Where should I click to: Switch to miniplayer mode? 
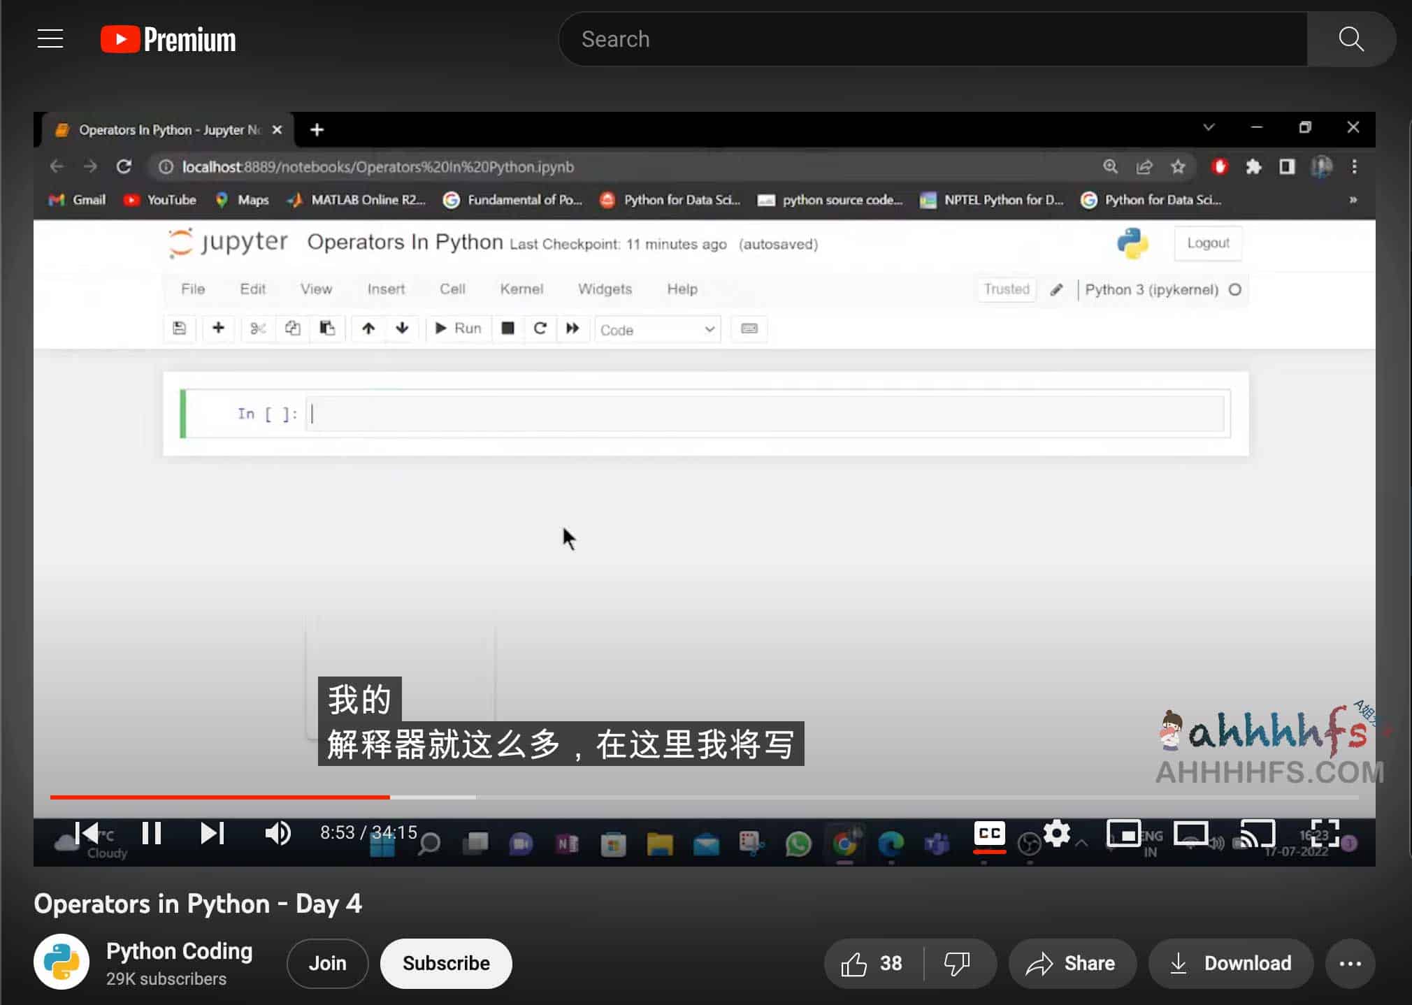coord(1123,833)
